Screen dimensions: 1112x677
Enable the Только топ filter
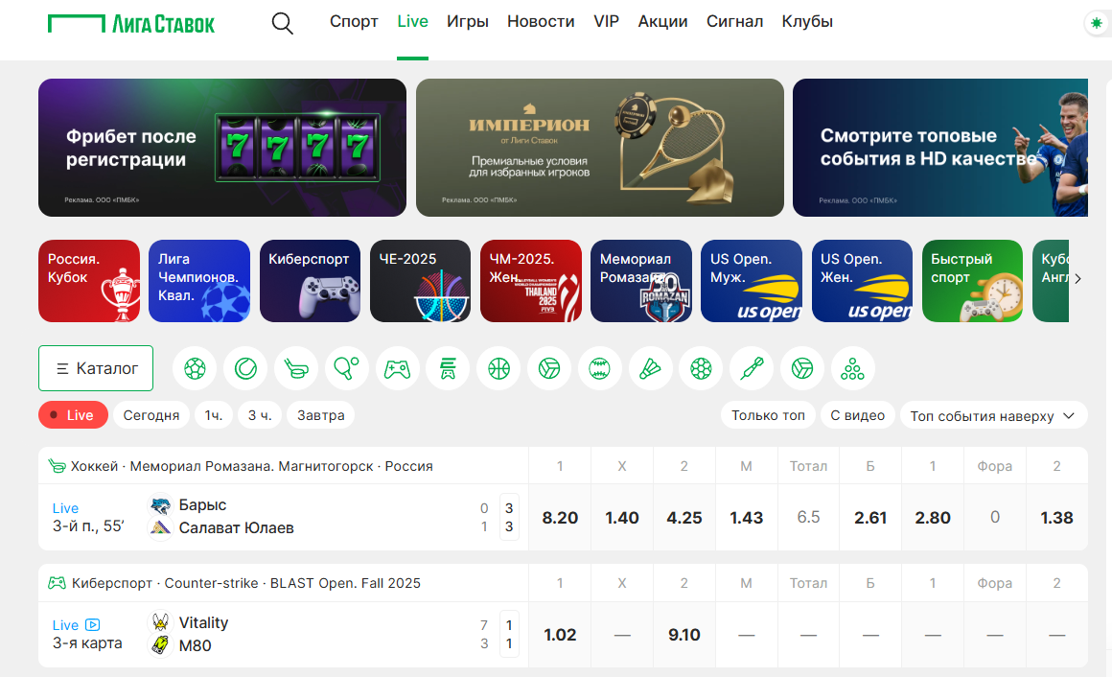[x=768, y=415]
